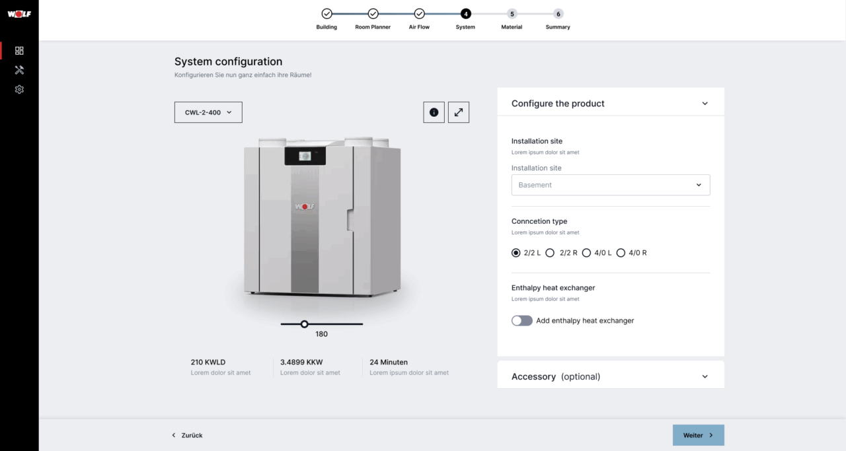Image resolution: width=846 pixels, height=451 pixels.
Task: Open the dashboard grid icon in sidebar
Action: (19, 51)
